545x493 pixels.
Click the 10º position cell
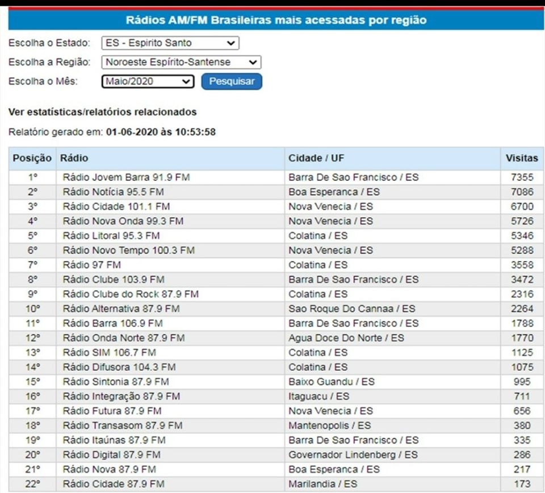tap(33, 309)
